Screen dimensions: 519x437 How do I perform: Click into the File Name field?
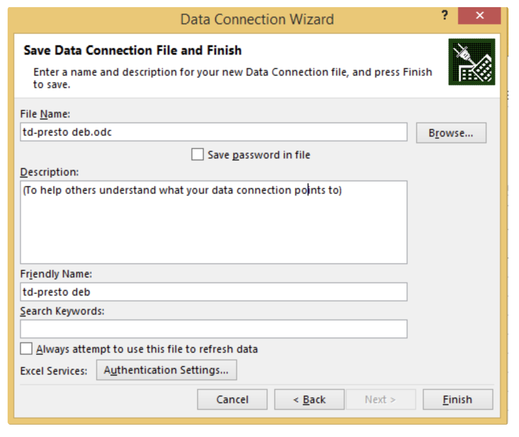(x=213, y=132)
